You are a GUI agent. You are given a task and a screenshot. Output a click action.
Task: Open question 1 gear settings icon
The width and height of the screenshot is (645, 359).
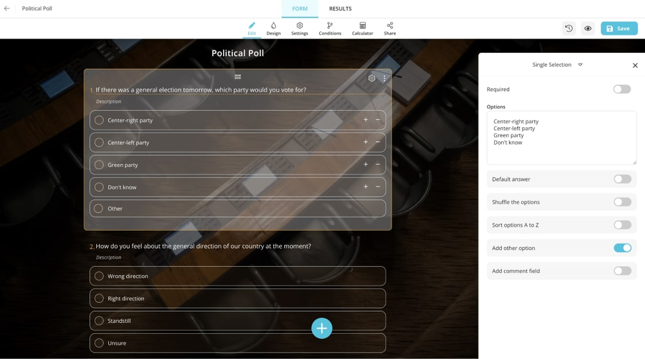coord(372,78)
